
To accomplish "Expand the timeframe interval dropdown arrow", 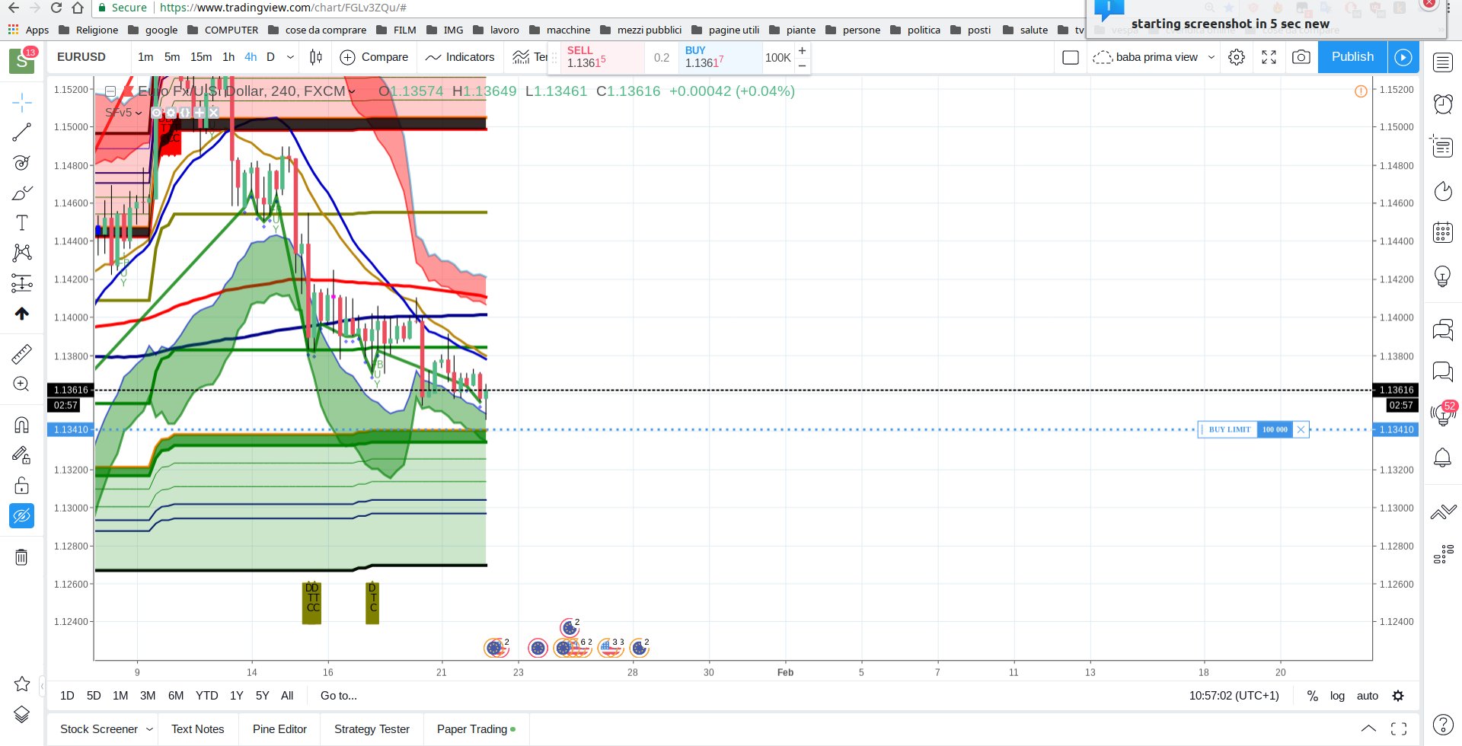I will pyautogui.click(x=290, y=57).
